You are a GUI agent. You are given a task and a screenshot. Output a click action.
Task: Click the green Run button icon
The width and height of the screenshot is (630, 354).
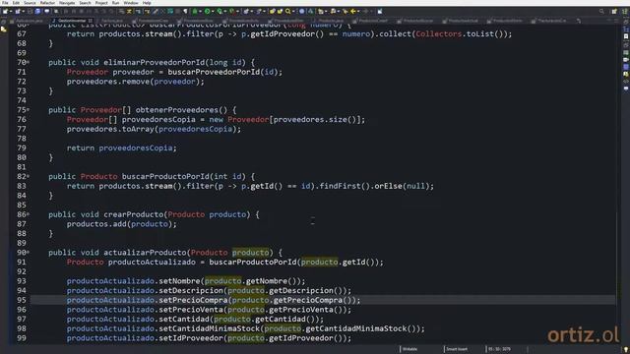[x=207, y=11]
